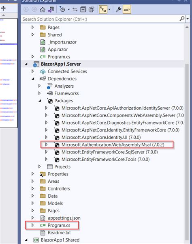Click the editor split-window handle icon
Screen dimensions: 192x244
click(x=3, y=8)
